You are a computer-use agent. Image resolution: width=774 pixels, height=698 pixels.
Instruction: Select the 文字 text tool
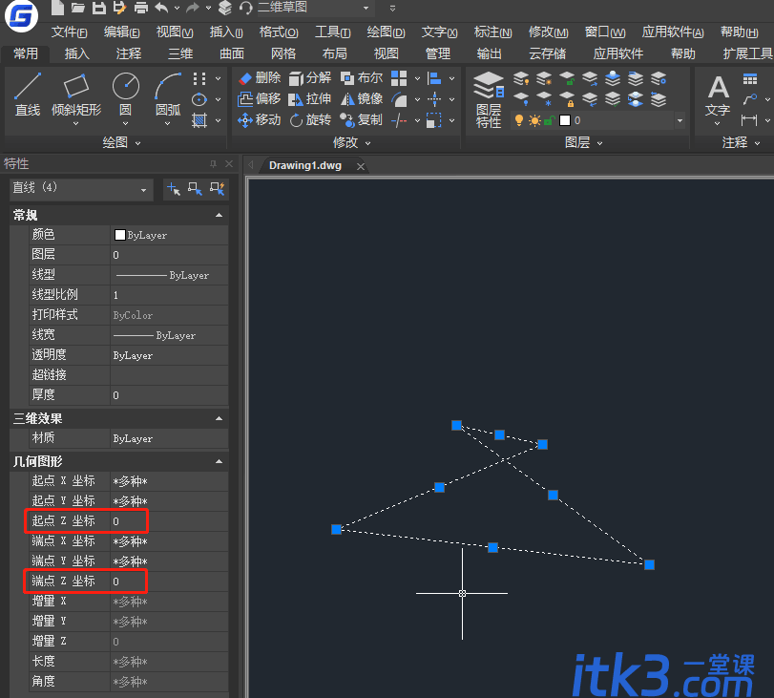coord(718,97)
